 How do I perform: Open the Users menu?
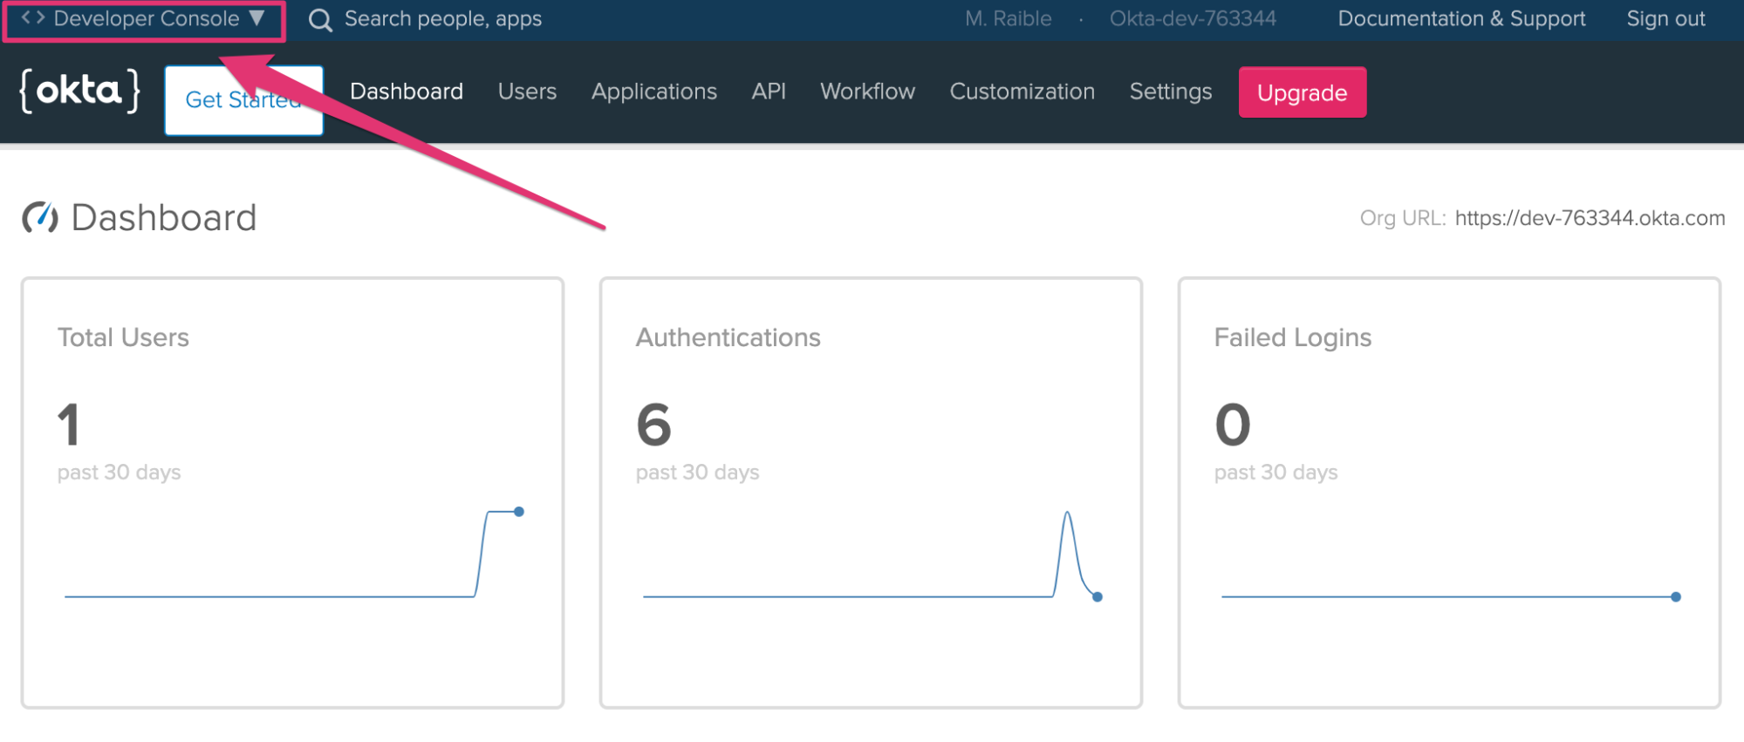(527, 92)
